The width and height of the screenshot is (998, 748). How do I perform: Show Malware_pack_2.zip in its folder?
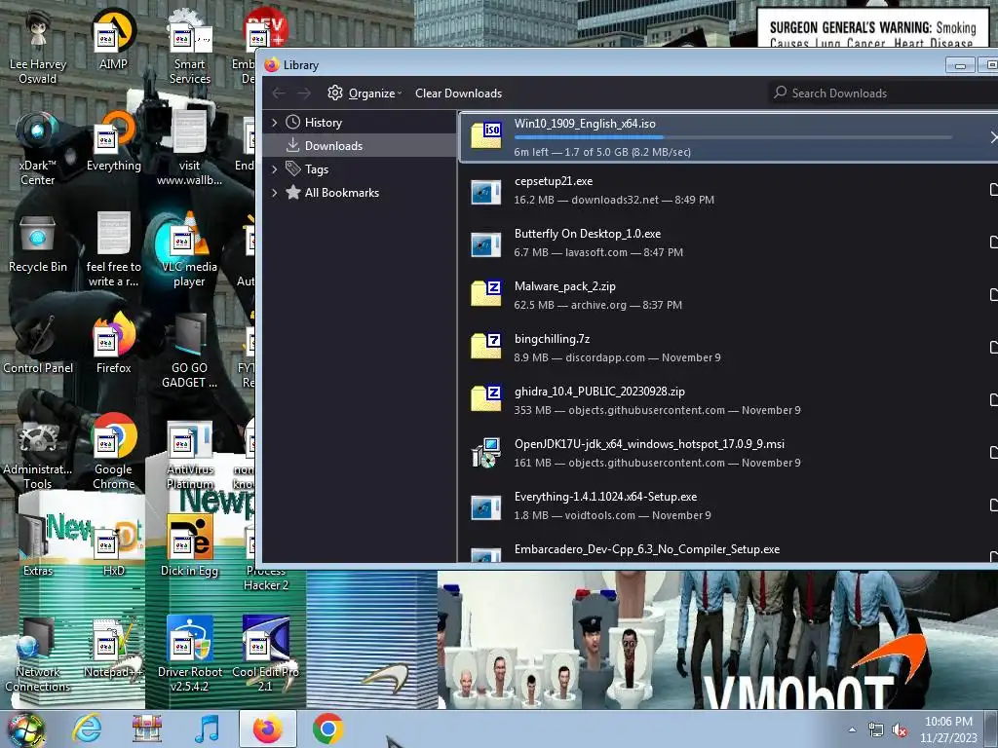point(993,294)
